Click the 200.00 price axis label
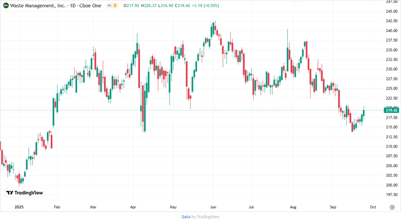This screenshot has width=401, height=222. point(392,185)
